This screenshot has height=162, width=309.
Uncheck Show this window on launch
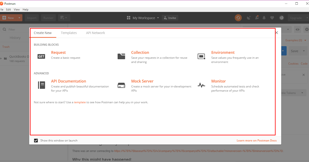pos(36,140)
